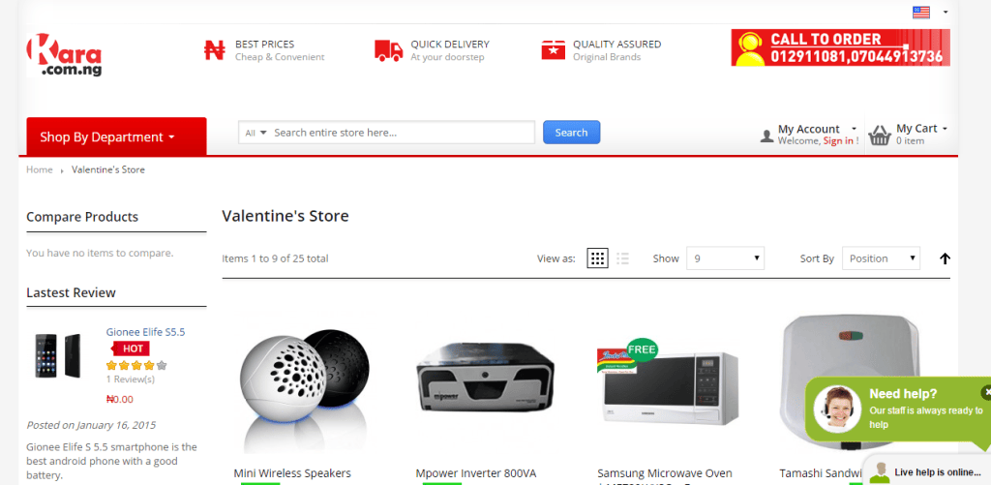Open the Sort By Position dropdown
Image resolution: width=991 pixels, height=485 pixels.
pyautogui.click(x=881, y=258)
